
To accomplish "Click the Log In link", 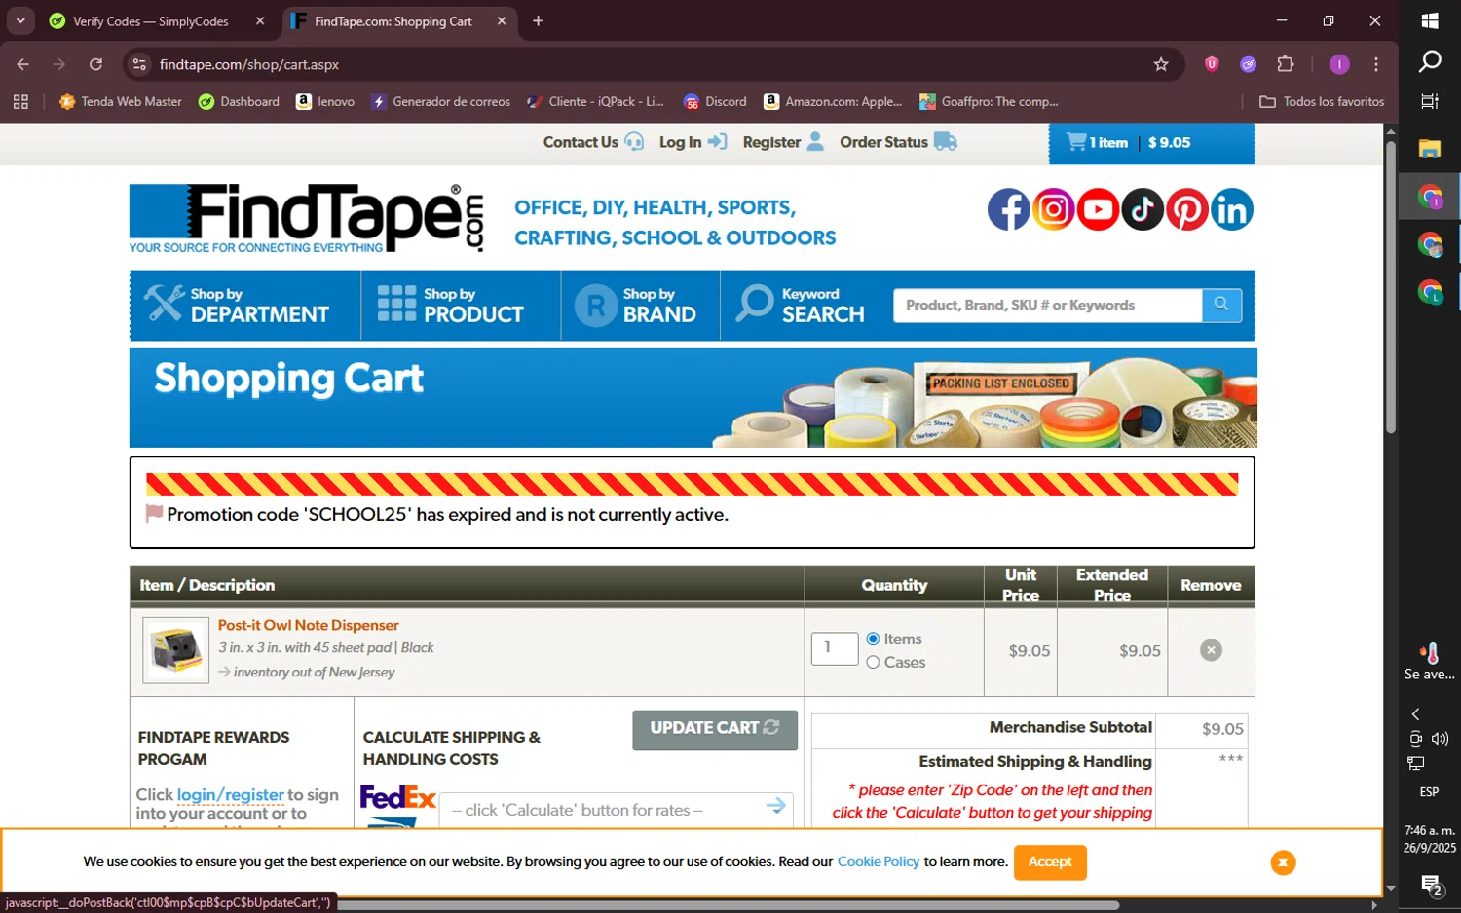I will pos(693,142).
